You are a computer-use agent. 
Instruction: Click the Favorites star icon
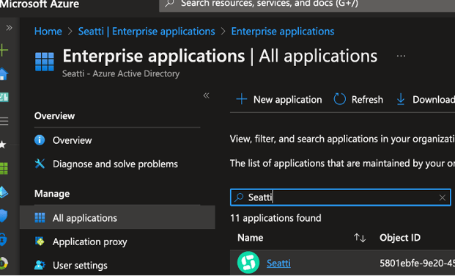[x=3, y=145]
